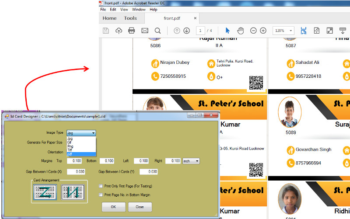
Task: Click the Close button in dialog
Action: [140, 207]
